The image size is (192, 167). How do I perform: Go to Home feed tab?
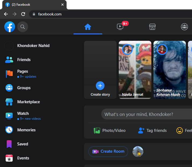tap(88, 27)
